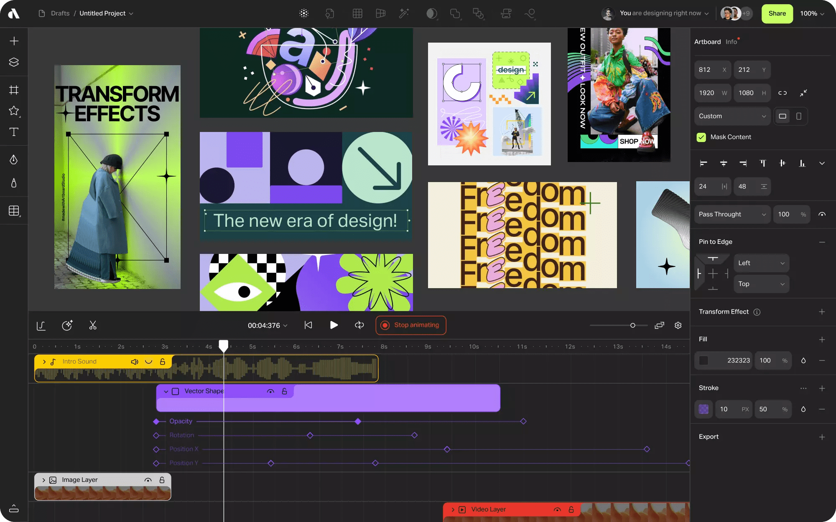Open the timeline settings gear
This screenshot has height=522, width=836.
click(x=678, y=325)
